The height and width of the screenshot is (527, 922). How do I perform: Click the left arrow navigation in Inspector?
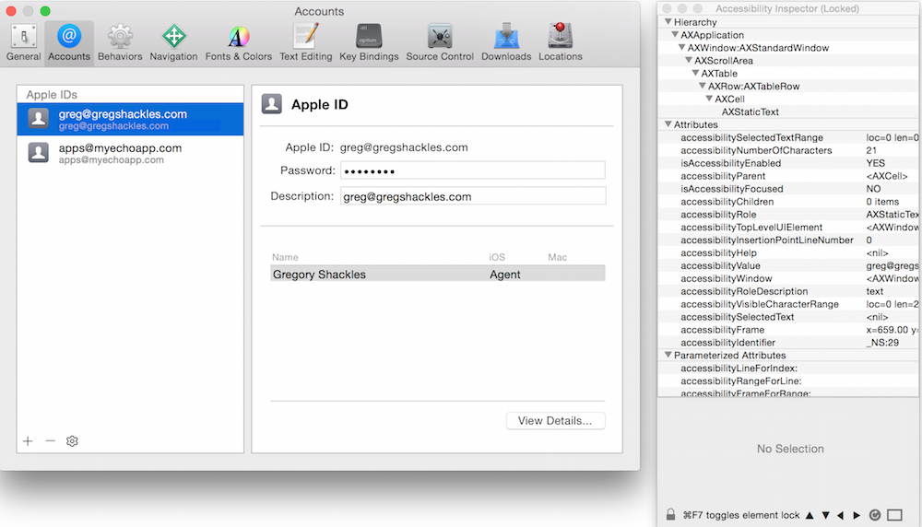840,515
